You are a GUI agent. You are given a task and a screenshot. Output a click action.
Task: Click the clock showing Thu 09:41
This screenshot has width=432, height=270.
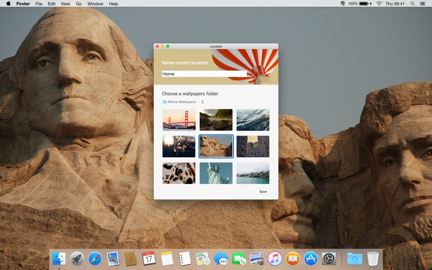coord(395,4)
